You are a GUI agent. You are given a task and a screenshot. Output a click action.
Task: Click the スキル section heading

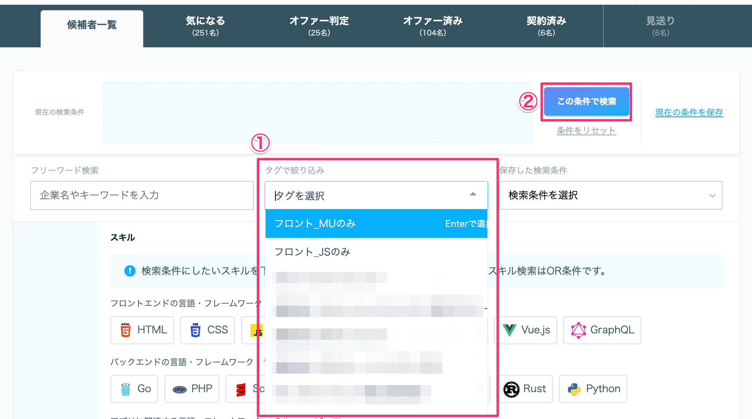click(x=123, y=238)
